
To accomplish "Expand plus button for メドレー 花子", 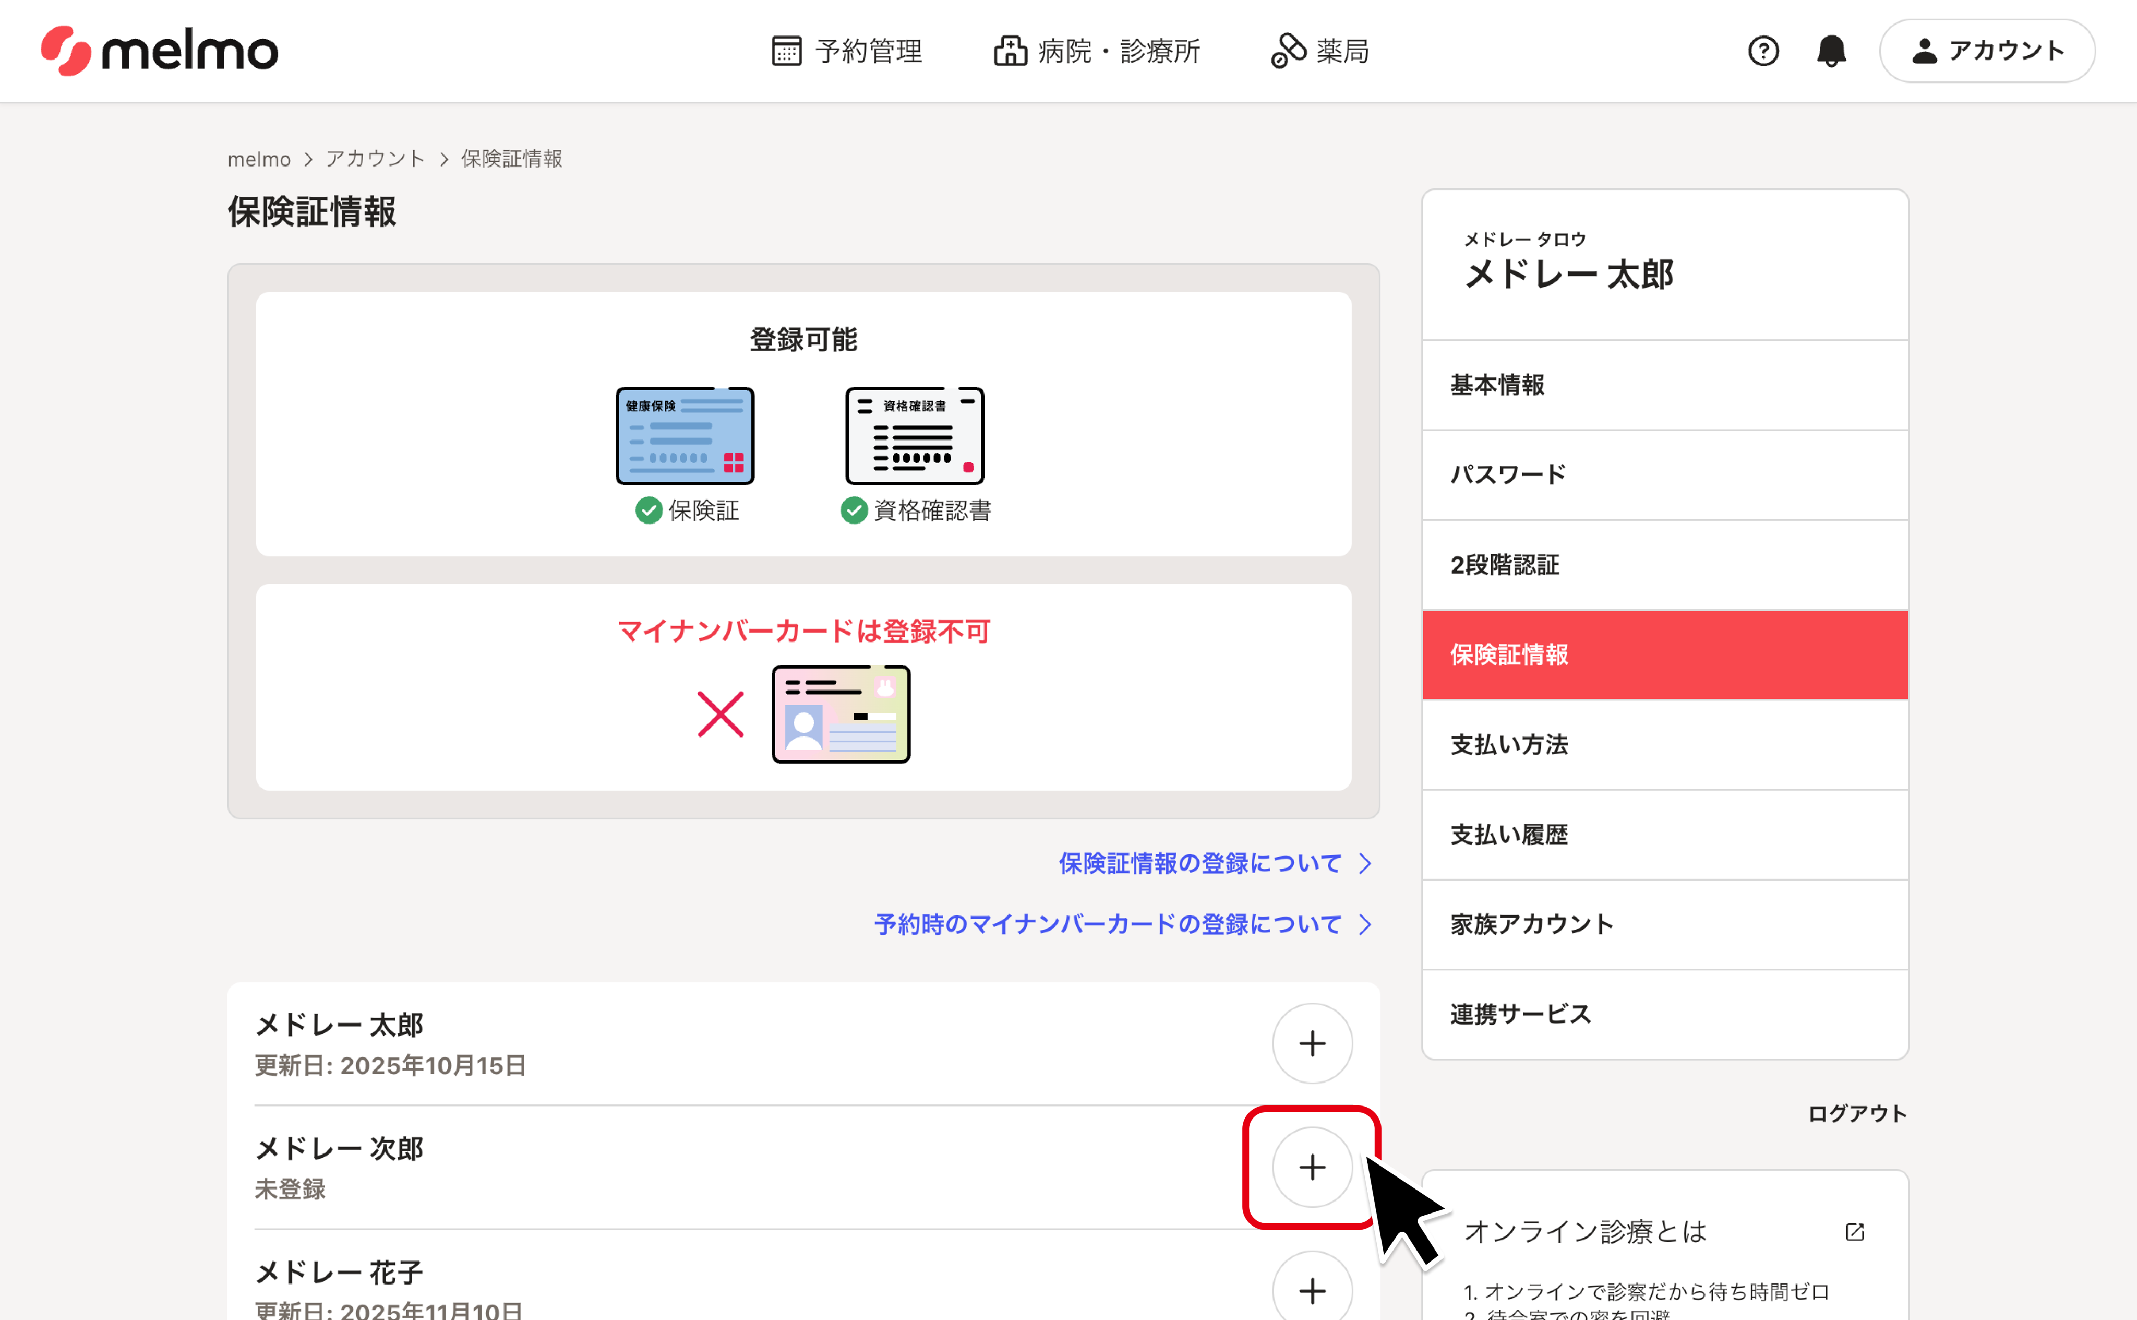I will point(1312,1290).
